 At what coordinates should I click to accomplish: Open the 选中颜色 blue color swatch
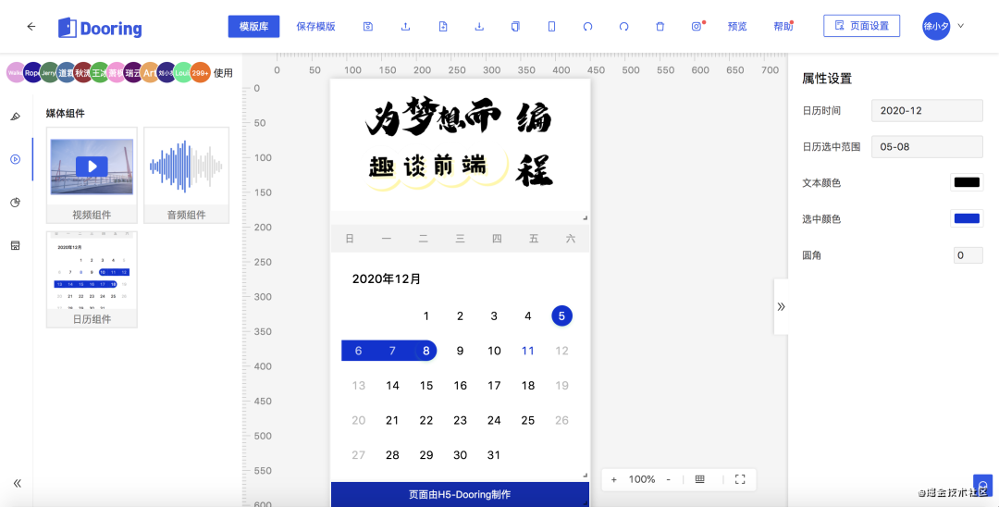(x=967, y=219)
